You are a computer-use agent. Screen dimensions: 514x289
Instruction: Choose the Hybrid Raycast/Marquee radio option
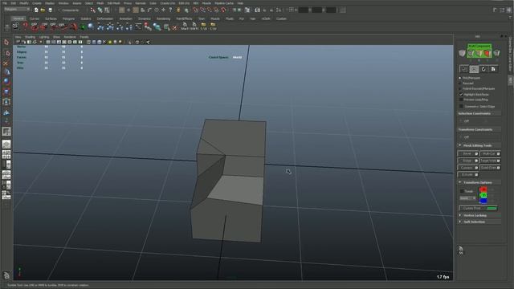(x=460, y=88)
